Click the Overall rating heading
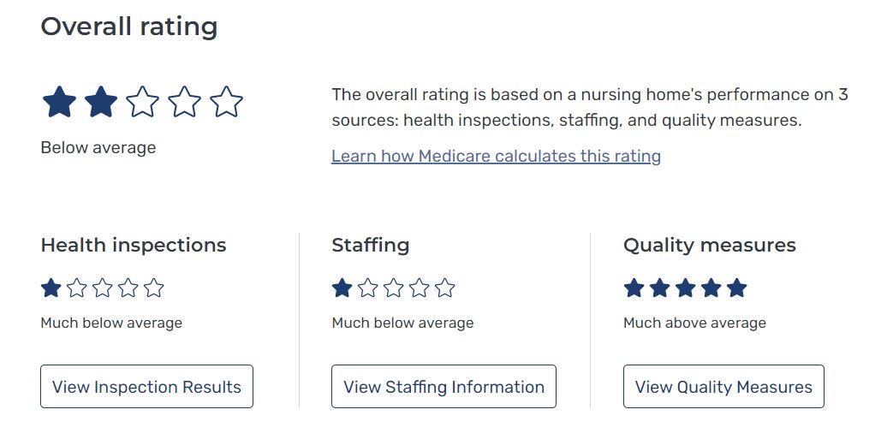Viewport: 893px width, 439px height. click(129, 27)
